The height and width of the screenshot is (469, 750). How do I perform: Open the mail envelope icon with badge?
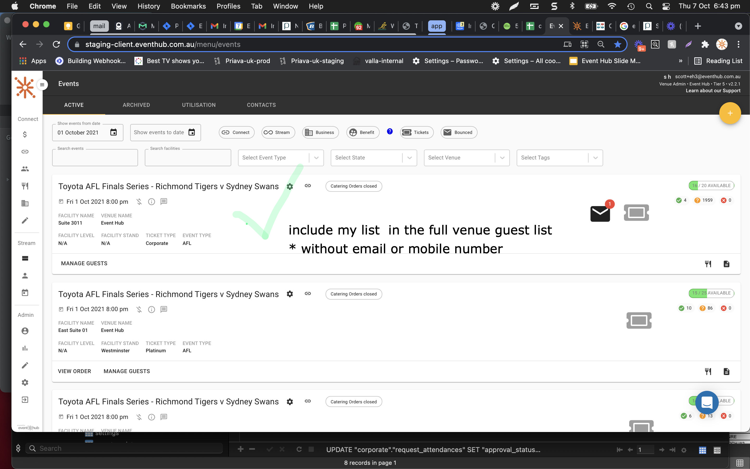(x=600, y=213)
